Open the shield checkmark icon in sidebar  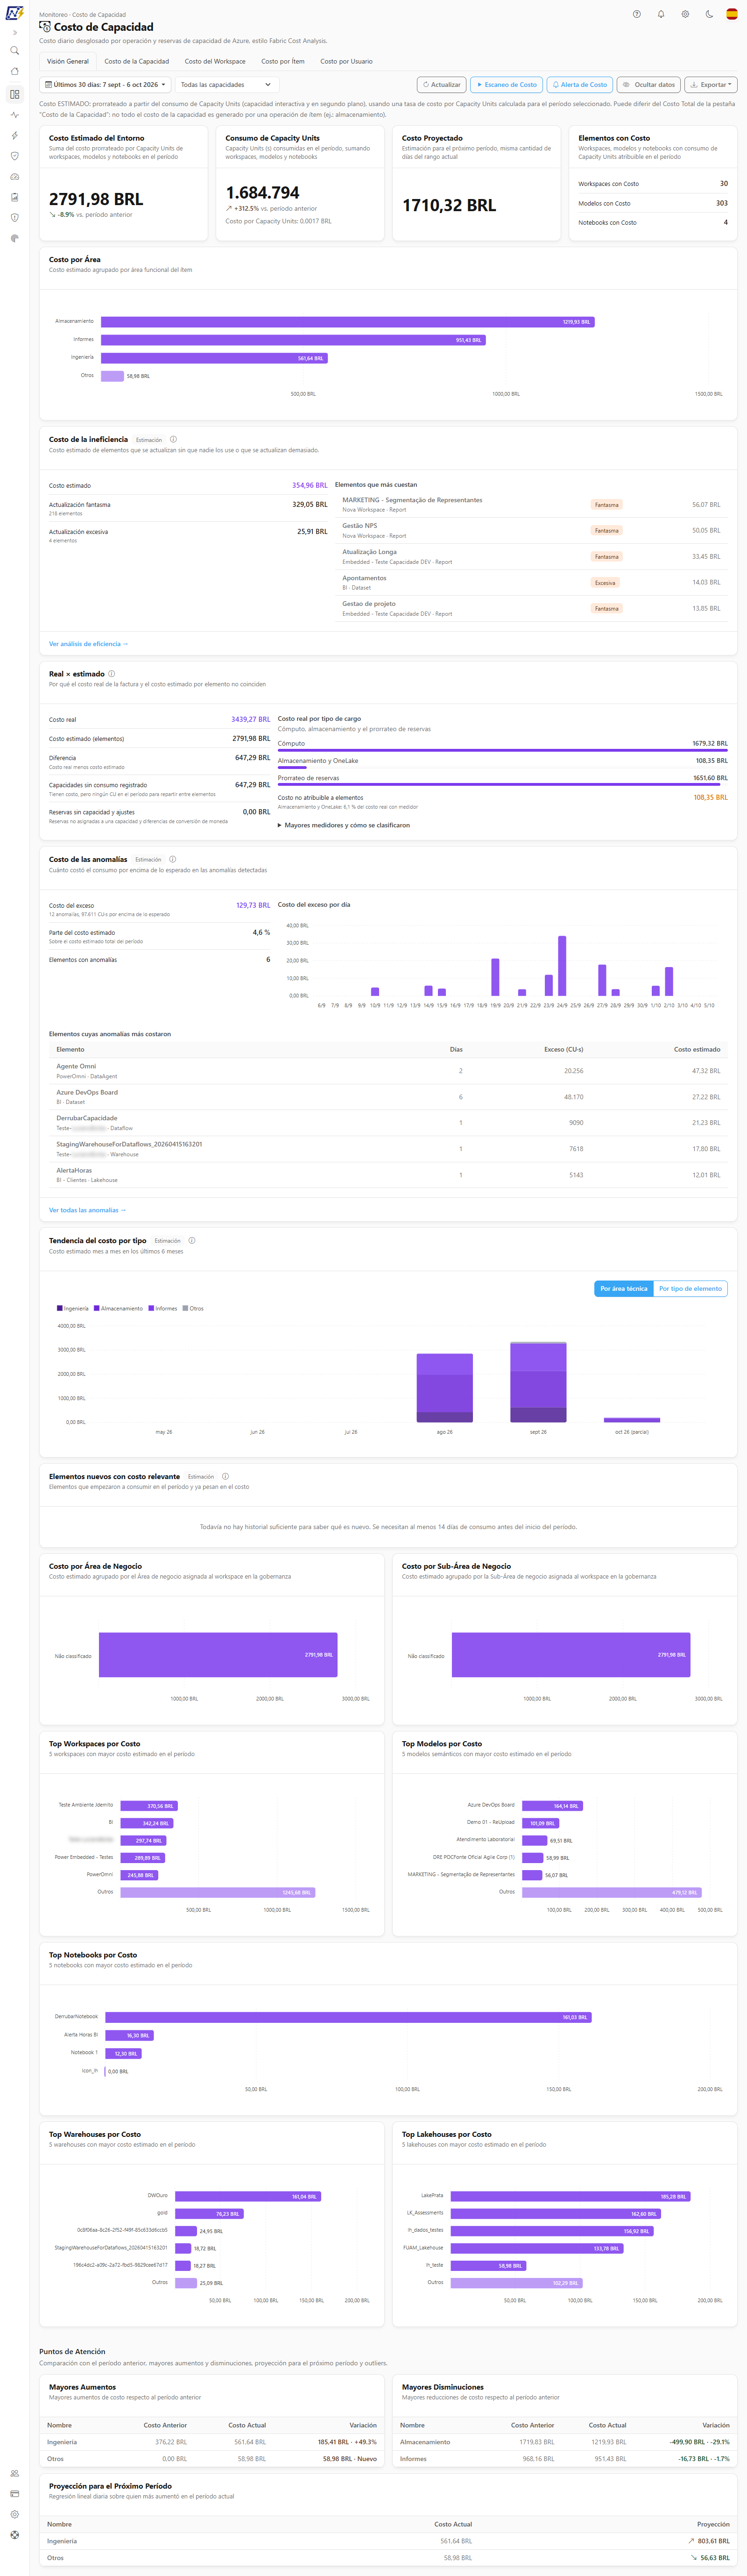tap(14, 156)
